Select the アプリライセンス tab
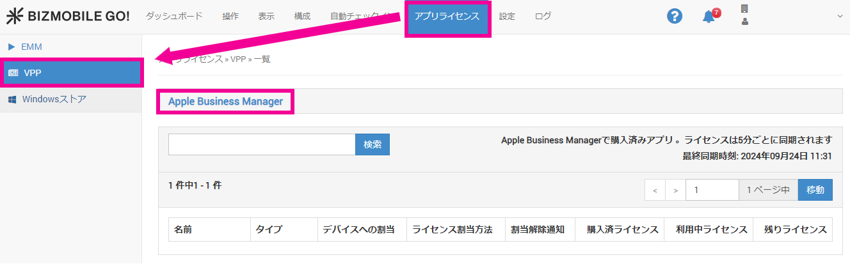850x264 pixels. pyautogui.click(x=447, y=17)
